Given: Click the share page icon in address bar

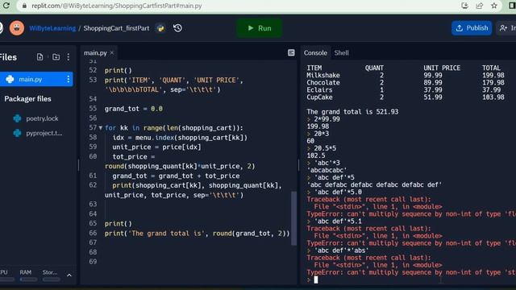Looking at the screenshot, I should point(480,6).
